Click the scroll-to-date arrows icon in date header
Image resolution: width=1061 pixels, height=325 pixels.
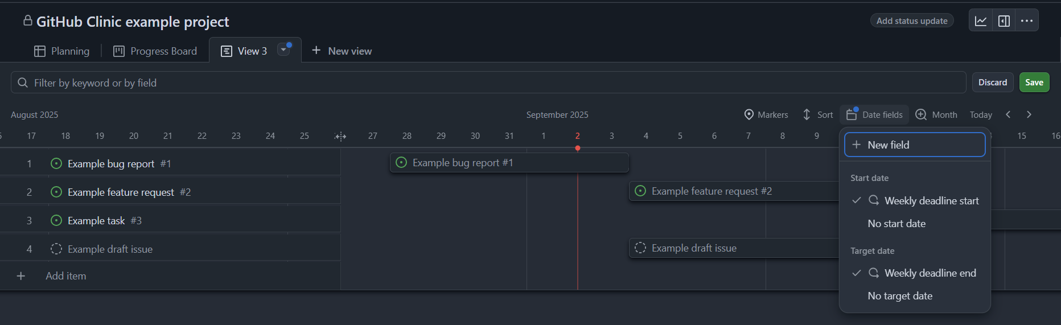[340, 136]
